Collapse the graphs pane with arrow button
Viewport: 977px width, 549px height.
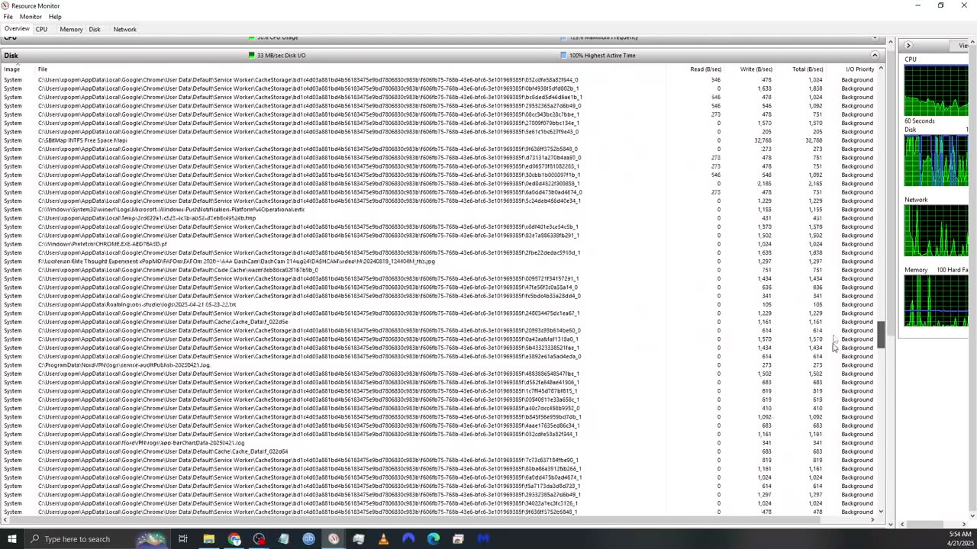coord(908,46)
